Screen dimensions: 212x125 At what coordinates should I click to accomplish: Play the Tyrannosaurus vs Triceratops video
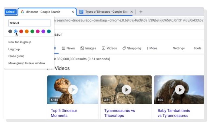coord(126,89)
